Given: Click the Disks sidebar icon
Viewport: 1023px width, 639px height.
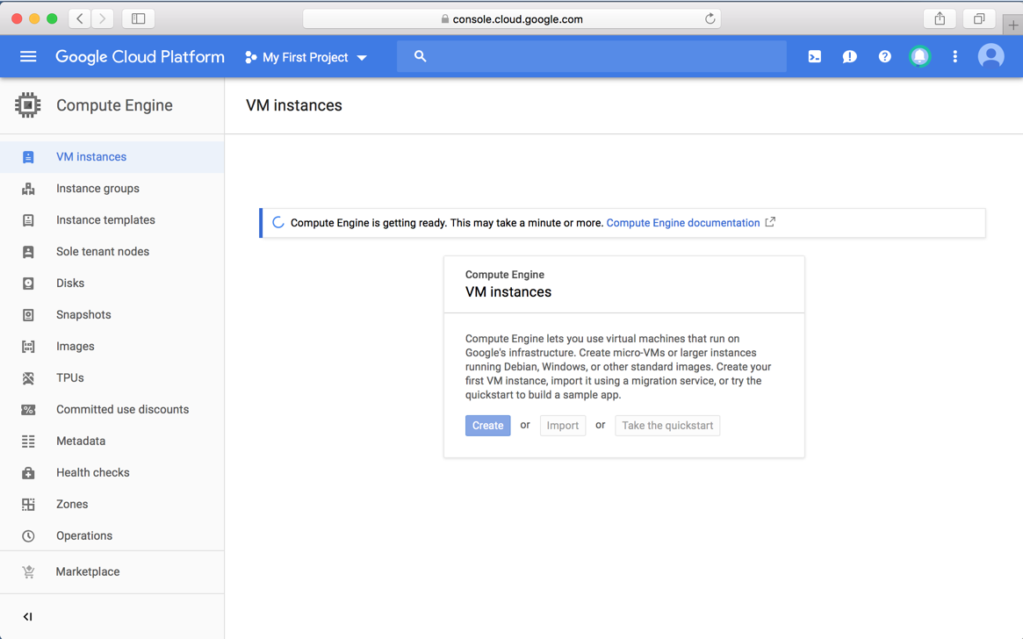Looking at the screenshot, I should [x=28, y=283].
